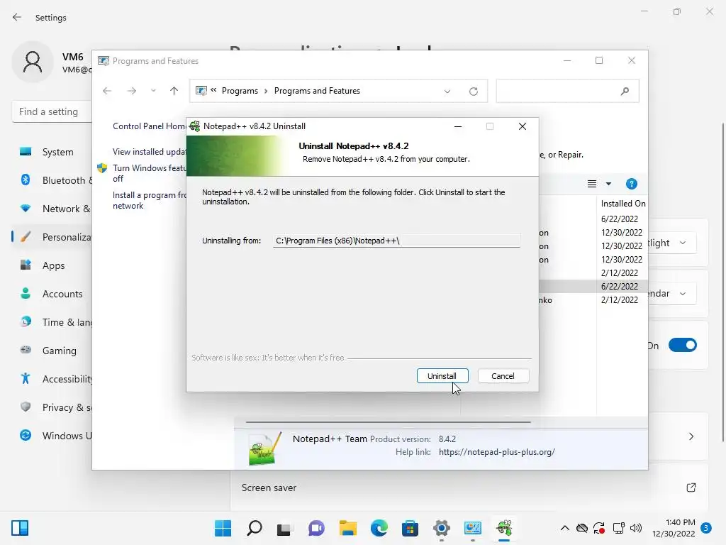The image size is (726, 545).
Task: Click the search magnifier in Programs and Features
Action: pos(625,92)
